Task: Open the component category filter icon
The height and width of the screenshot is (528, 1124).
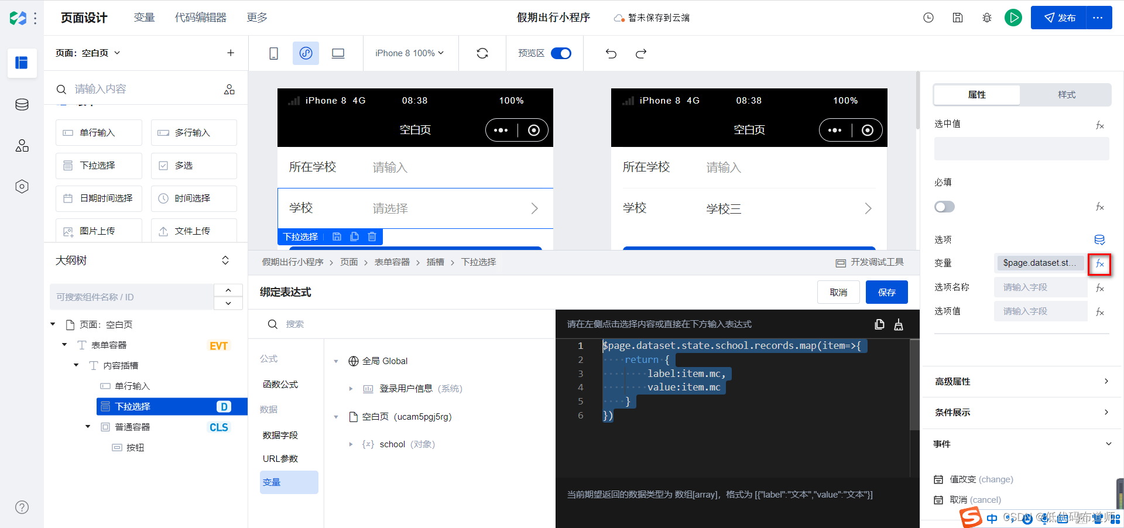Action: [x=229, y=89]
